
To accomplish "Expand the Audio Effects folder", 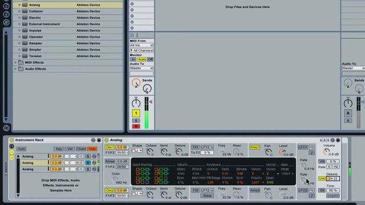I will [x=15, y=69].
